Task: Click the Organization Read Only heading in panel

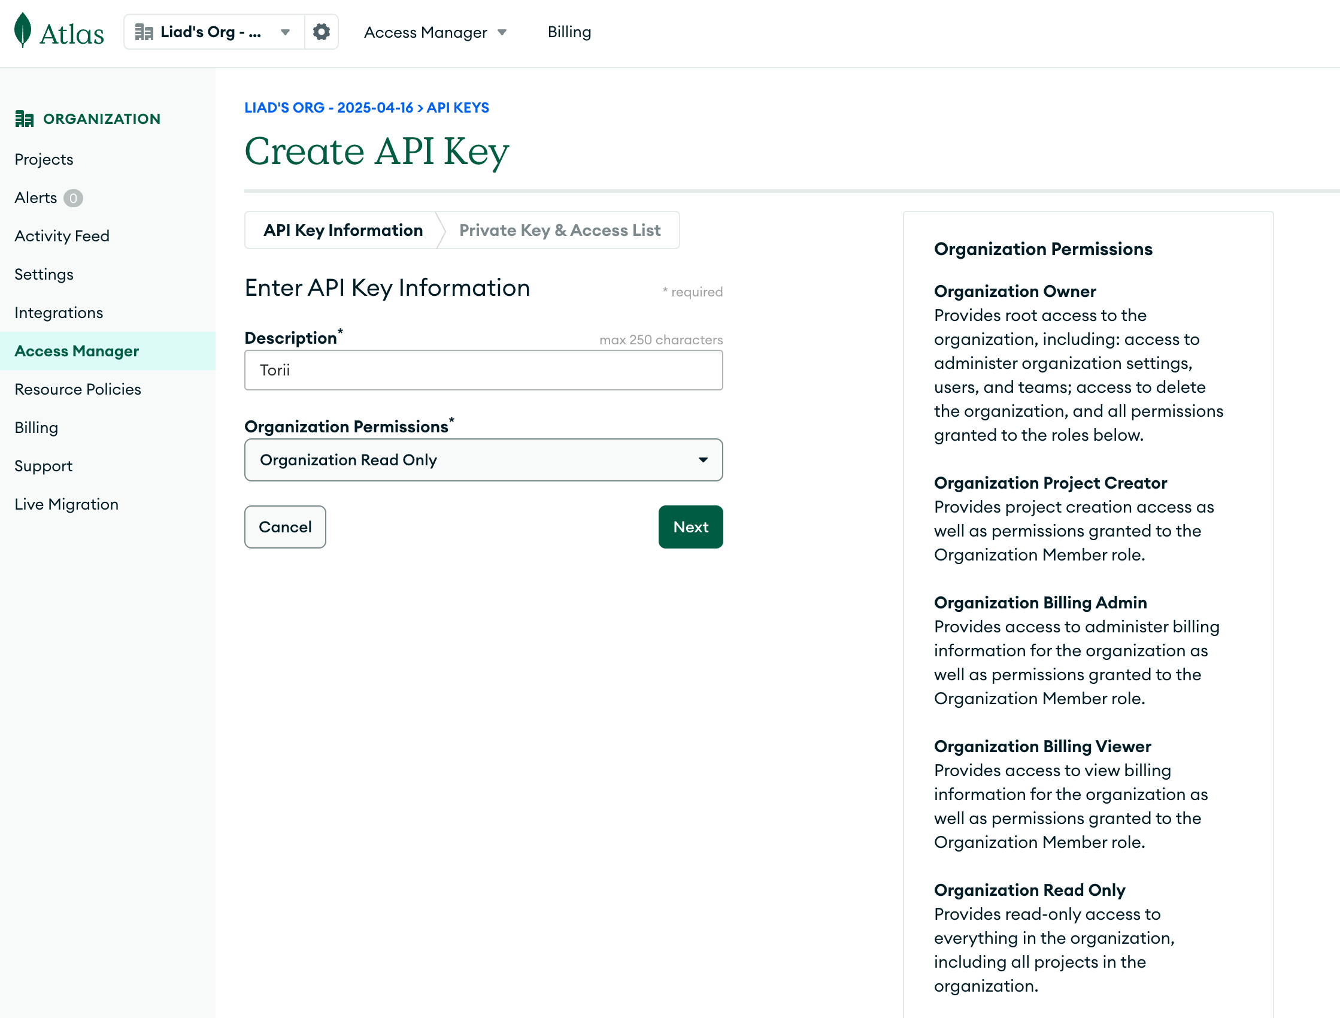Action: (x=1030, y=890)
